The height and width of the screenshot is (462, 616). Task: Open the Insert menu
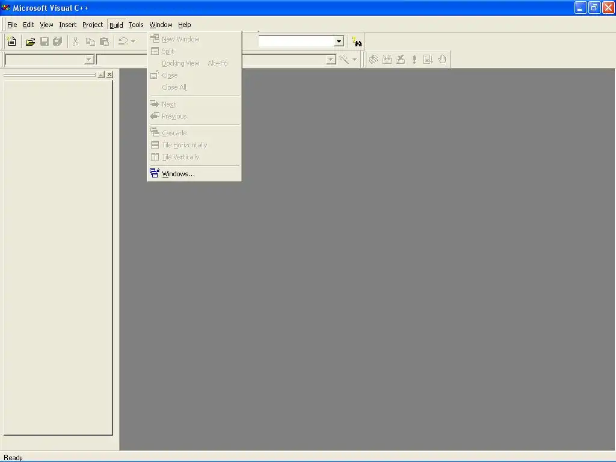[67, 25]
